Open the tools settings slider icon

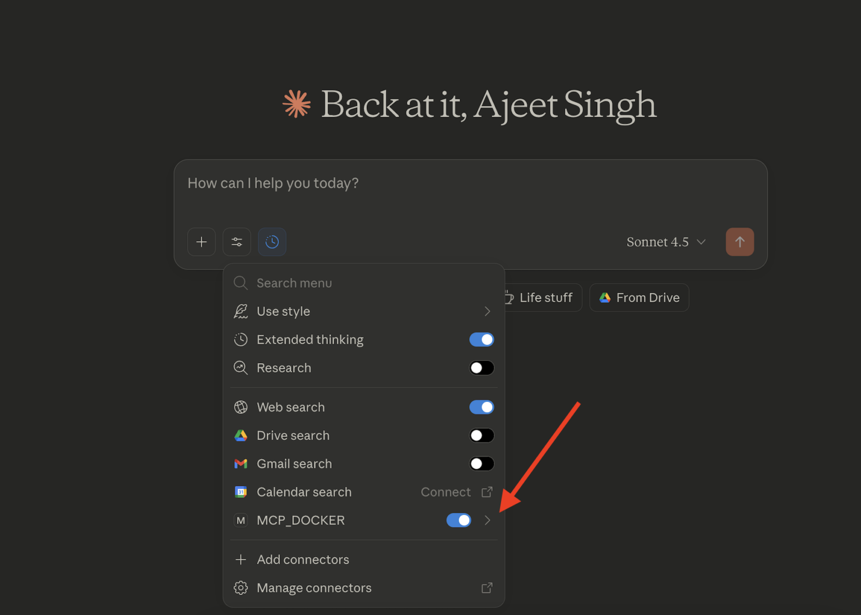click(237, 242)
